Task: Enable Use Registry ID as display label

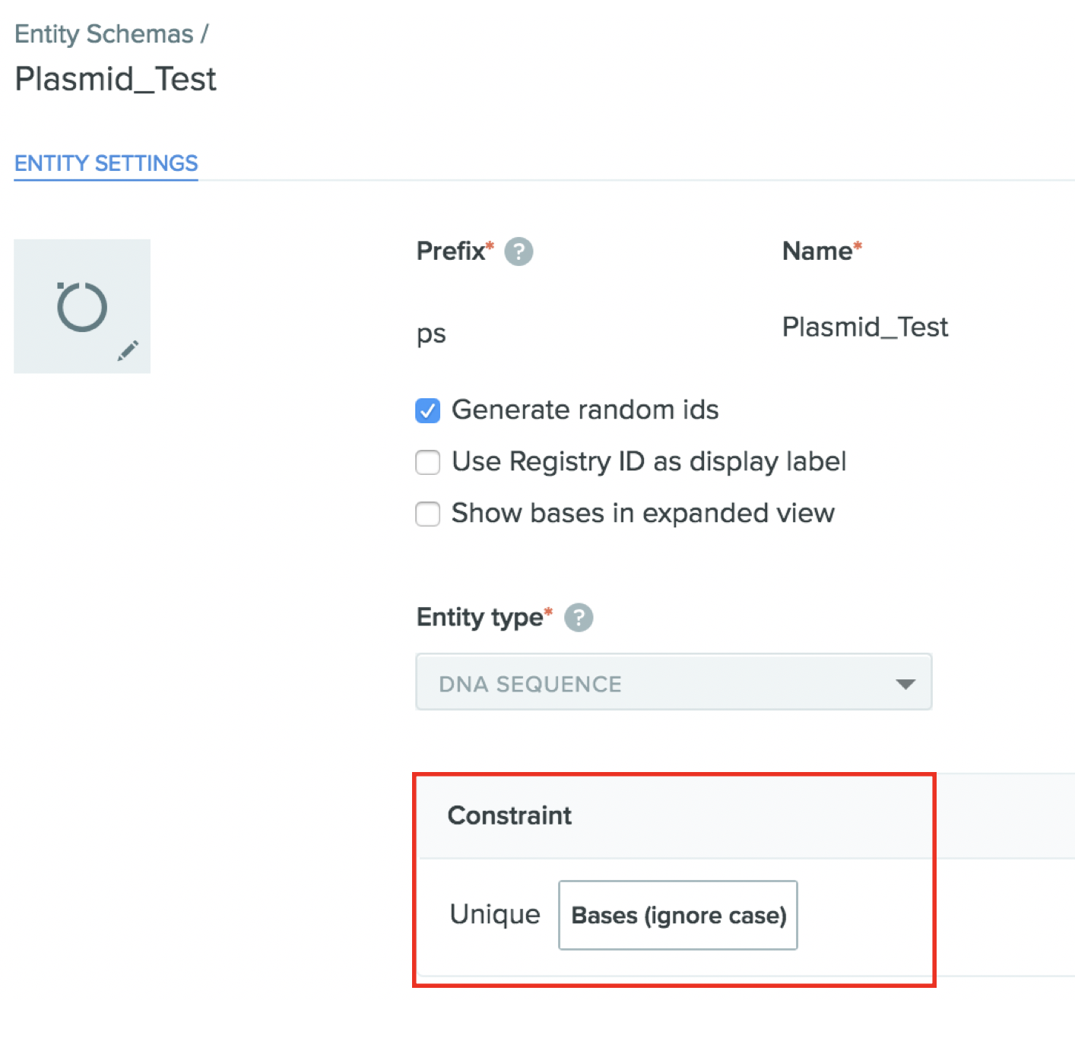Action: coord(427,462)
